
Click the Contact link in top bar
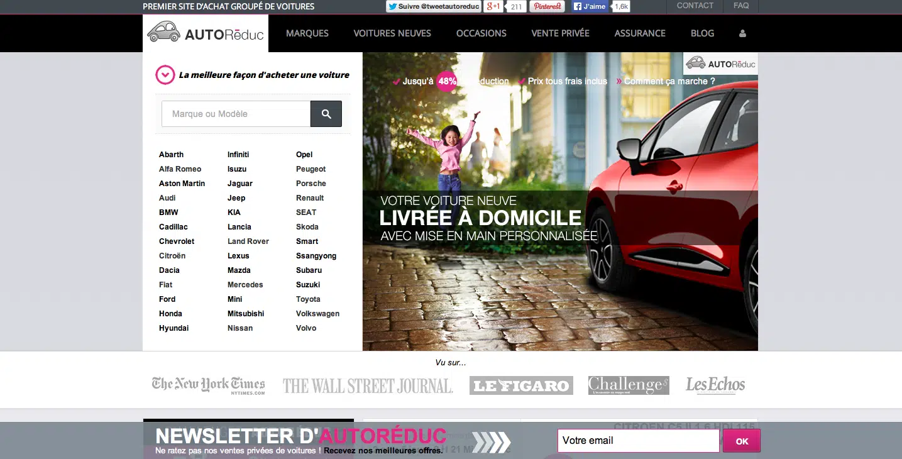[x=695, y=6]
